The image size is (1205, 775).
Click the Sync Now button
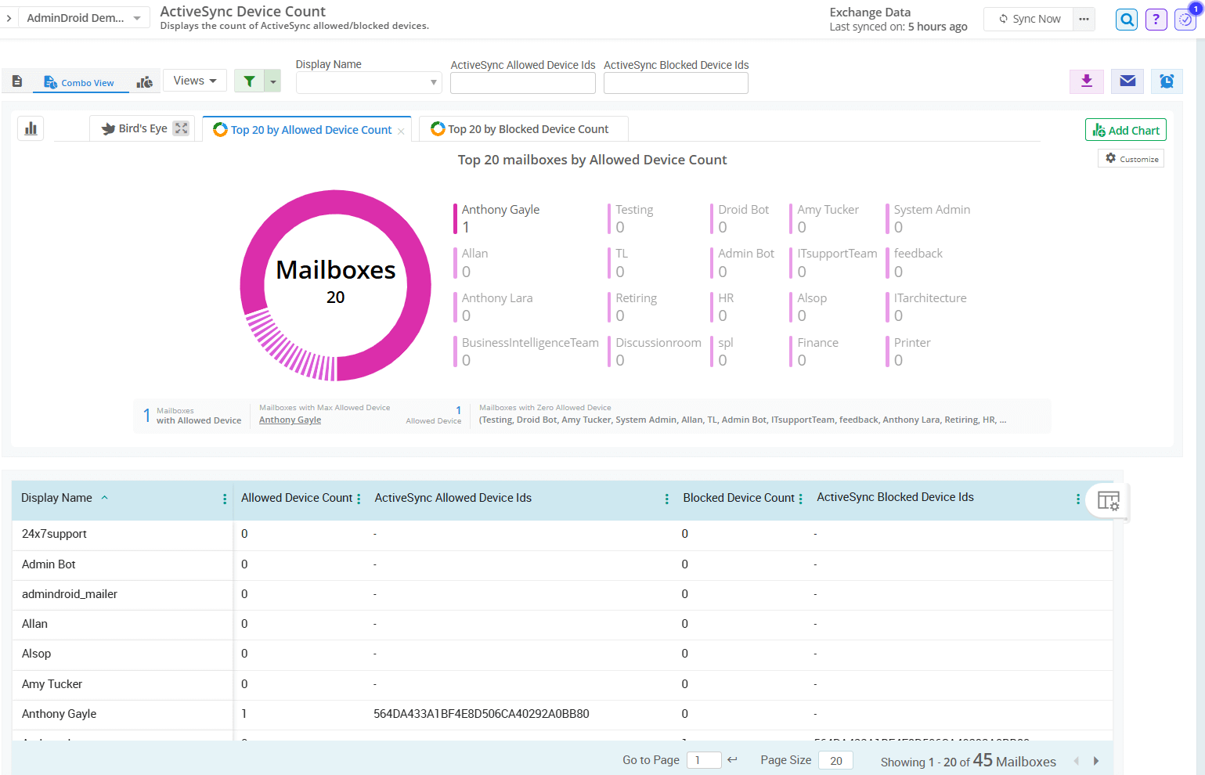click(1028, 18)
